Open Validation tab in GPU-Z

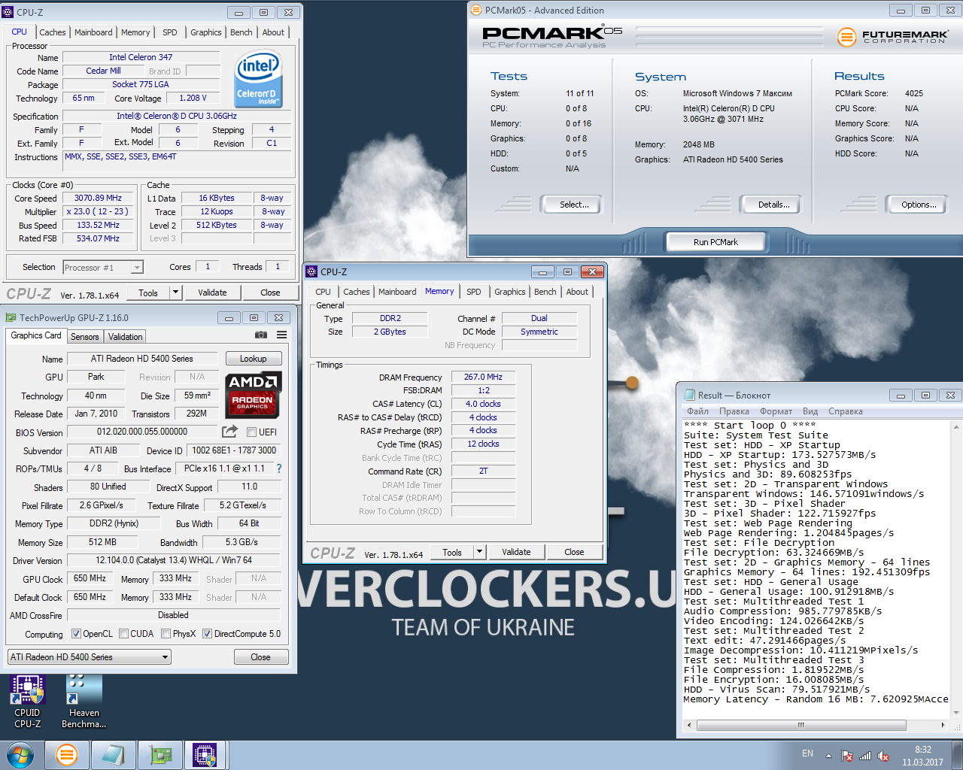(125, 337)
